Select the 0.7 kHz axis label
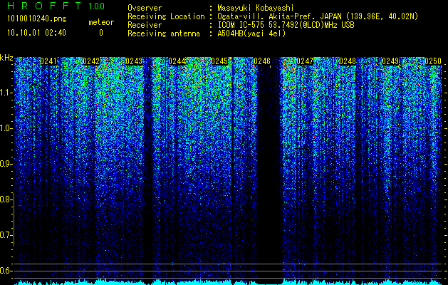Screen dimensions: 448x285 click(x=5, y=235)
